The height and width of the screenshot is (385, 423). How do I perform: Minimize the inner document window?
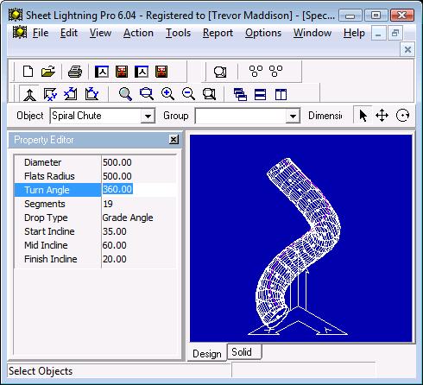[378, 34]
